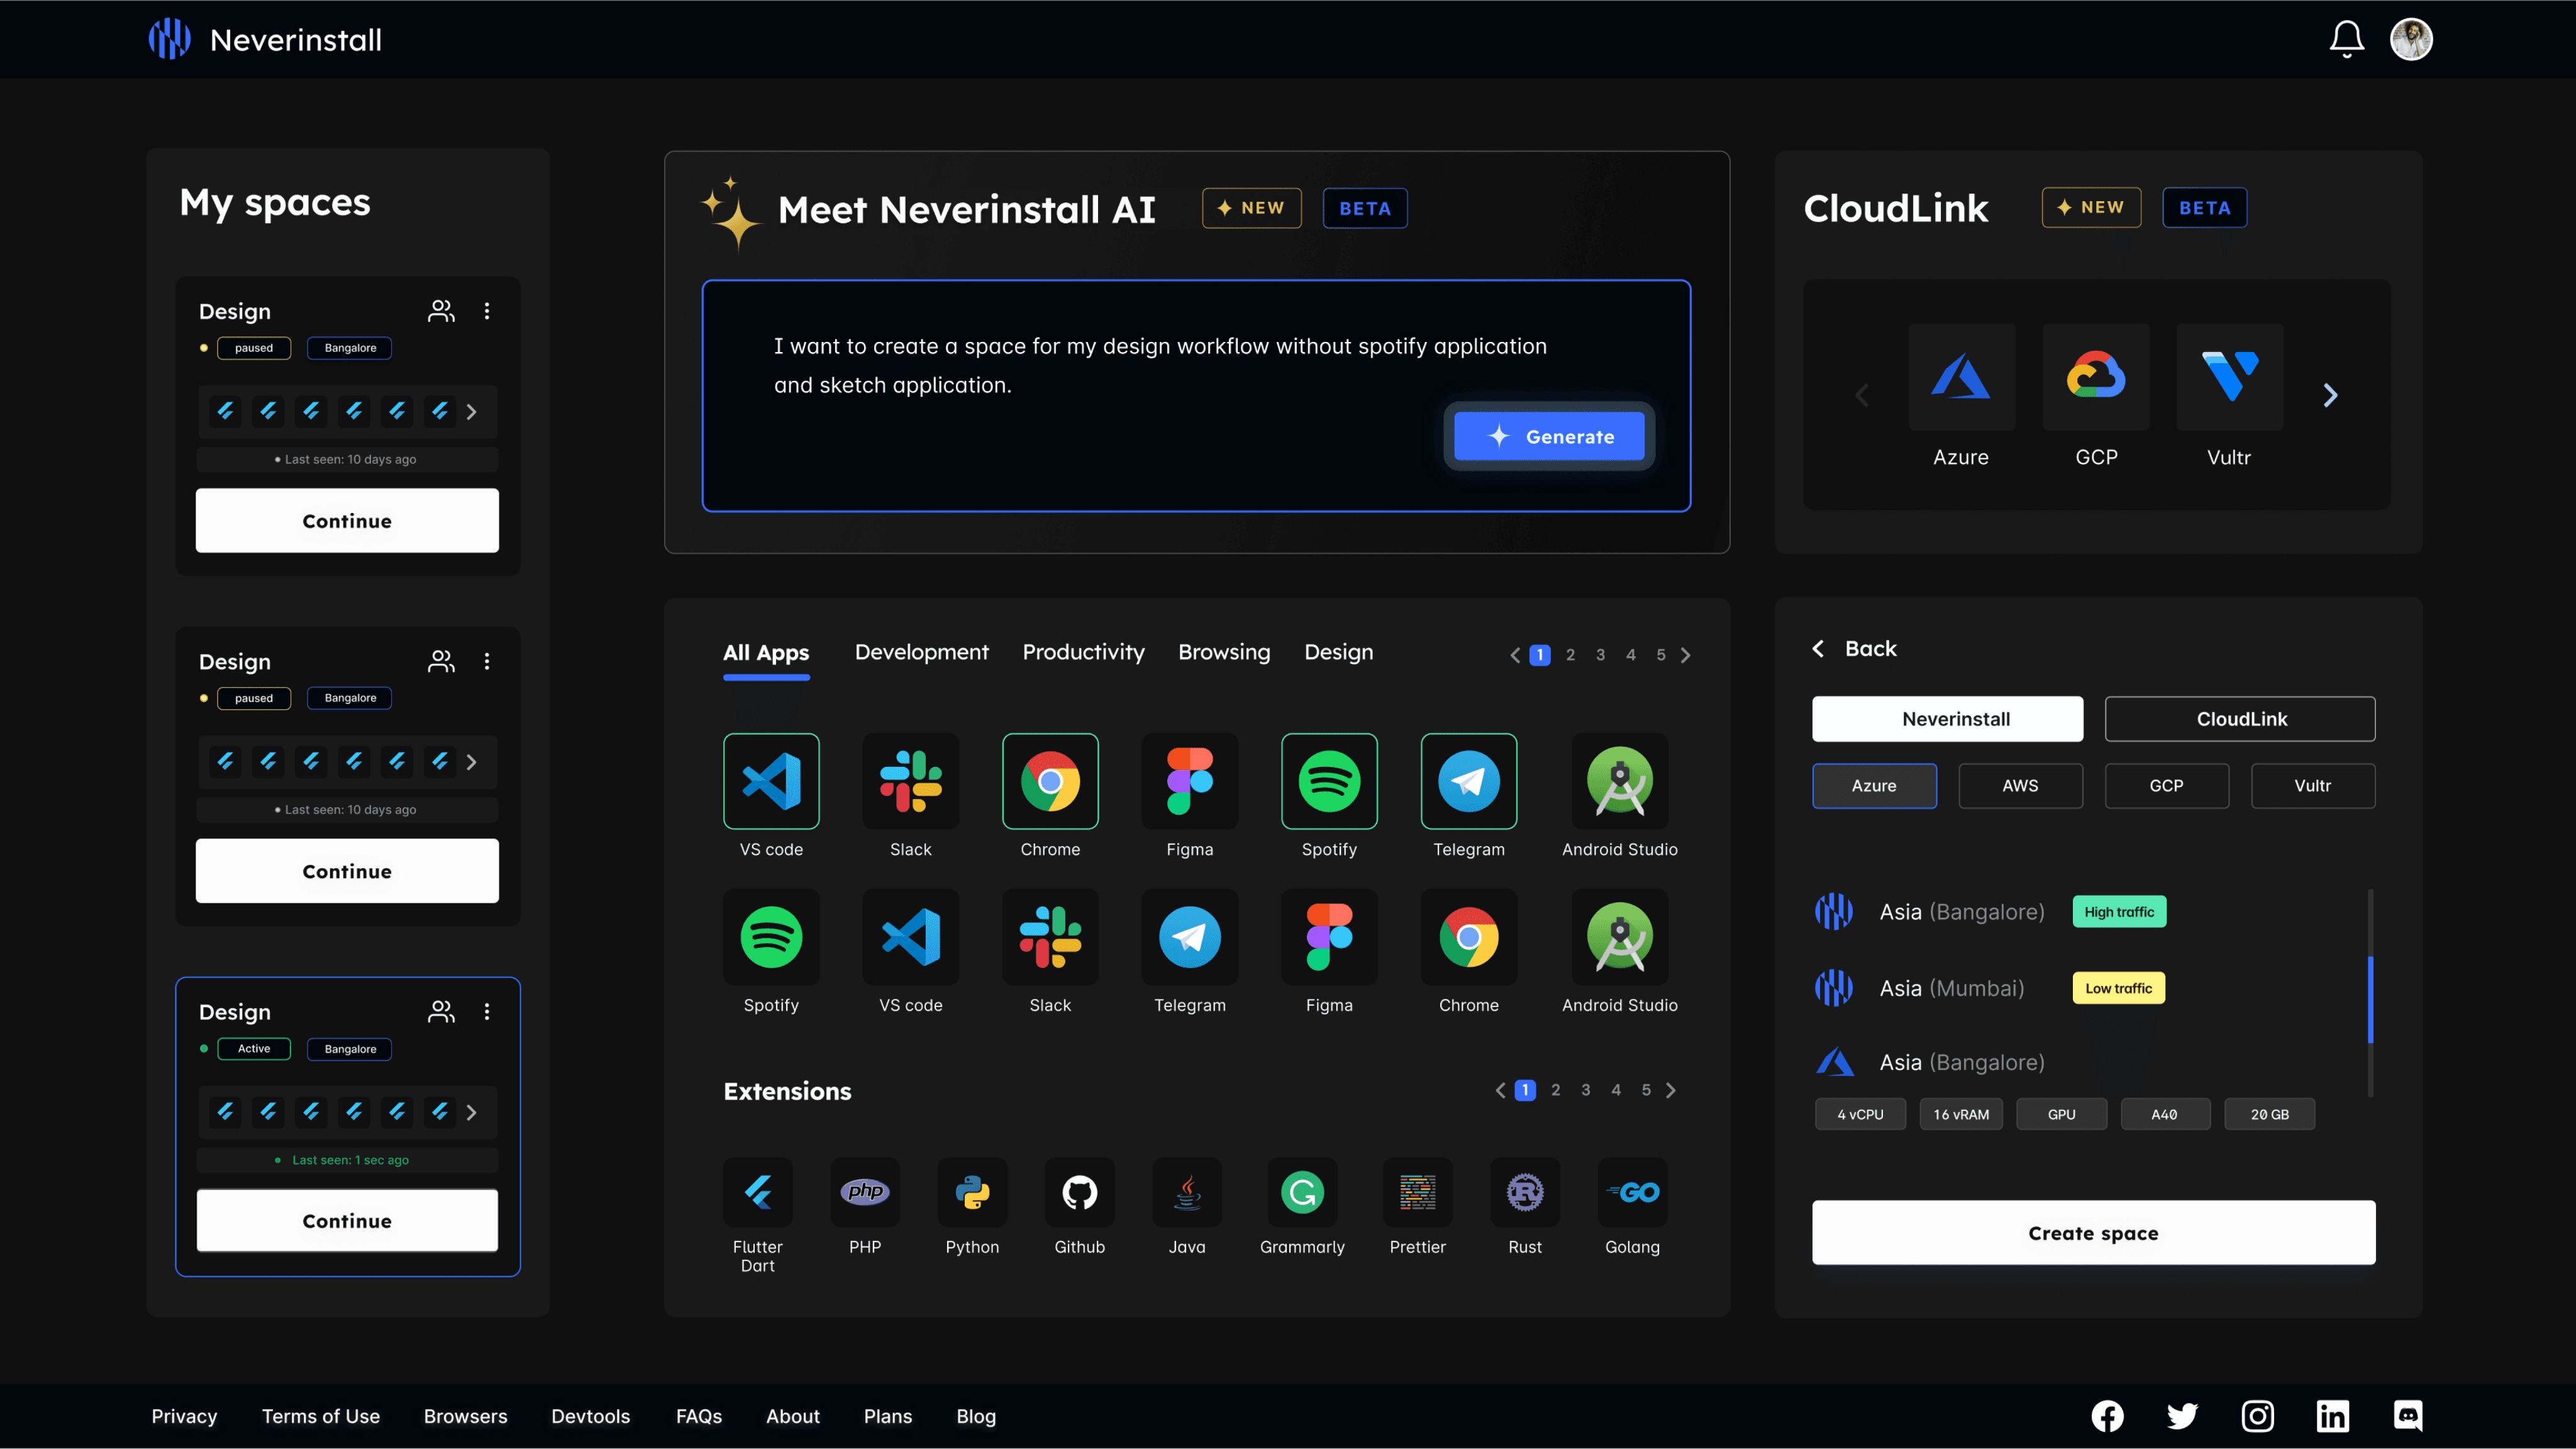2576x1449 pixels.
Task: Select the Neverinstall option in setup panel
Action: (1947, 719)
